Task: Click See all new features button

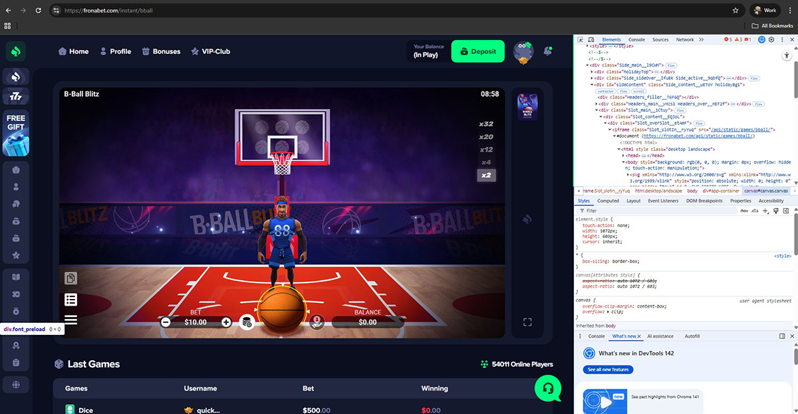Action: pos(608,369)
